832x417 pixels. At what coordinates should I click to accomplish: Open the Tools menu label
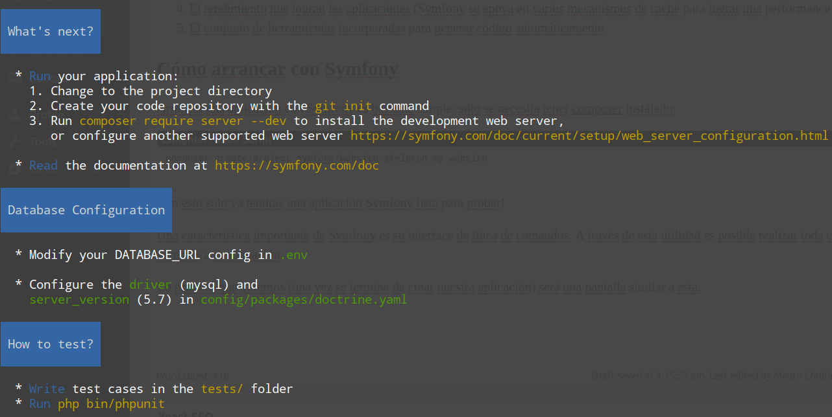(x=42, y=142)
